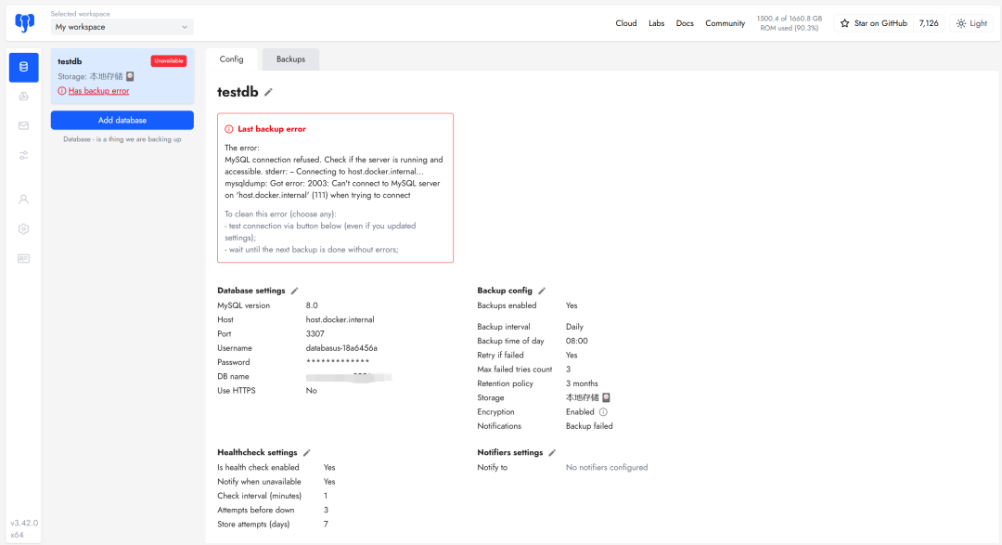Image resolution: width=1002 pixels, height=545 pixels.
Task: Open the Labs menu link
Action: 656,23
